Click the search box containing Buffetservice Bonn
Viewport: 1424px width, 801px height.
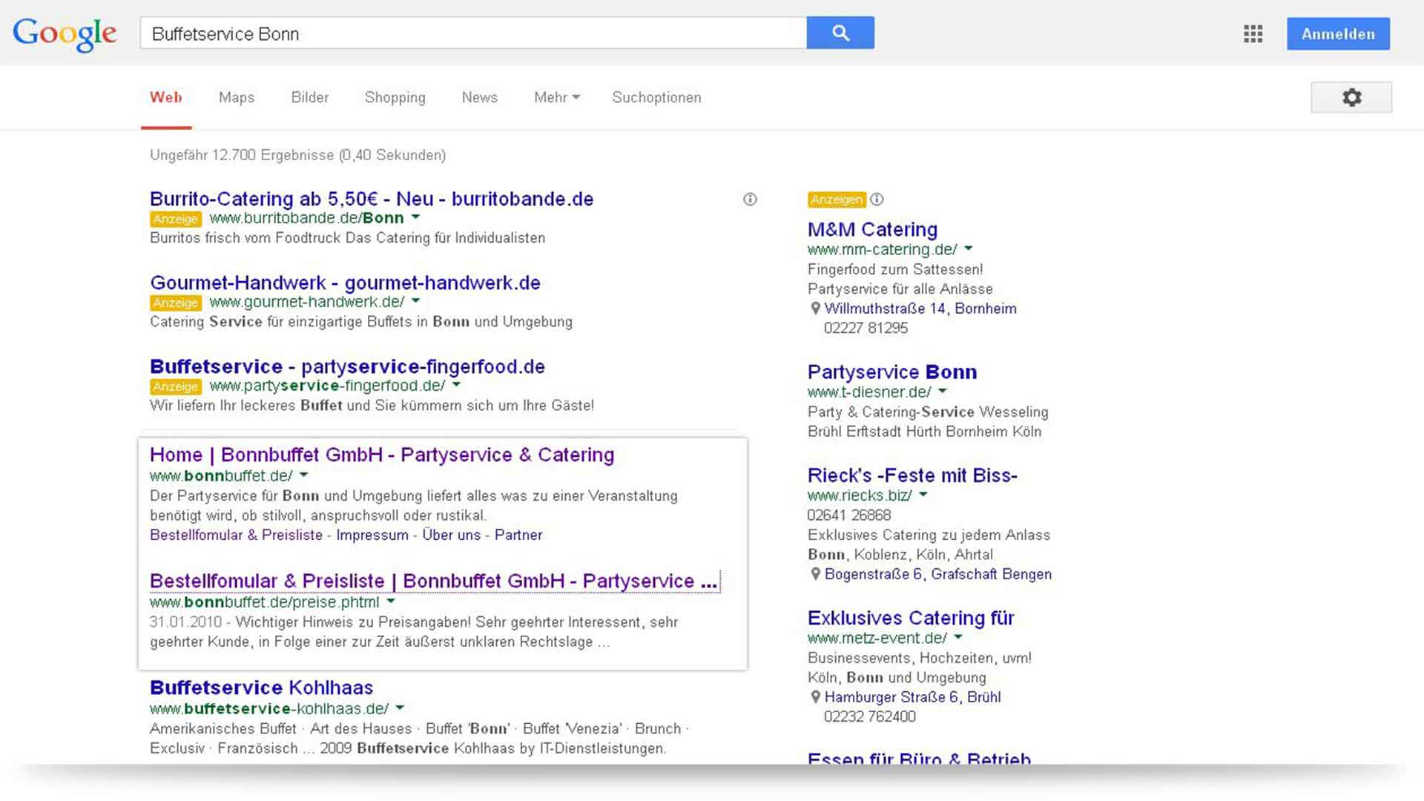click(x=473, y=33)
